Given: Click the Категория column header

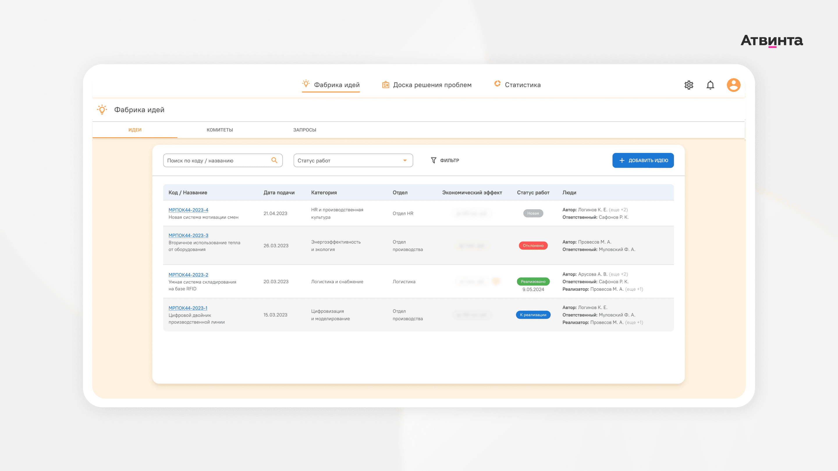Looking at the screenshot, I should point(324,192).
